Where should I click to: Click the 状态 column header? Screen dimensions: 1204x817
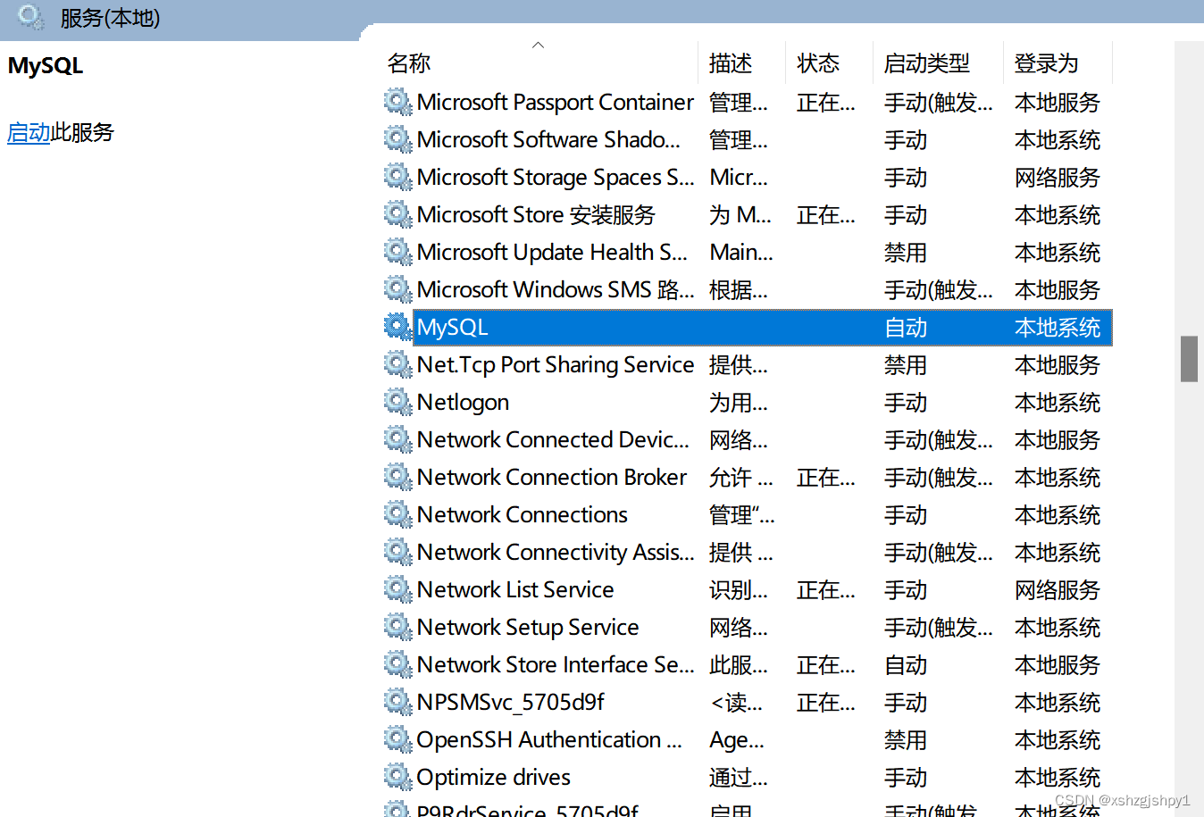817,63
